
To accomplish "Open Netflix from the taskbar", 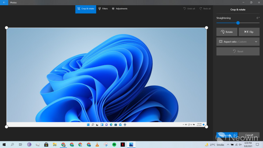I will point(123,145).
